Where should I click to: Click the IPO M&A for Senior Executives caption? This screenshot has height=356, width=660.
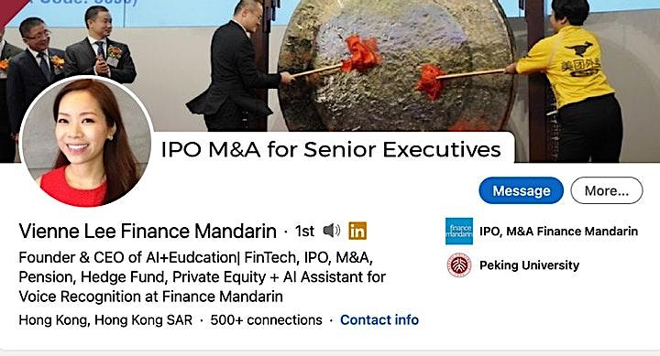(x=331, y=149)
